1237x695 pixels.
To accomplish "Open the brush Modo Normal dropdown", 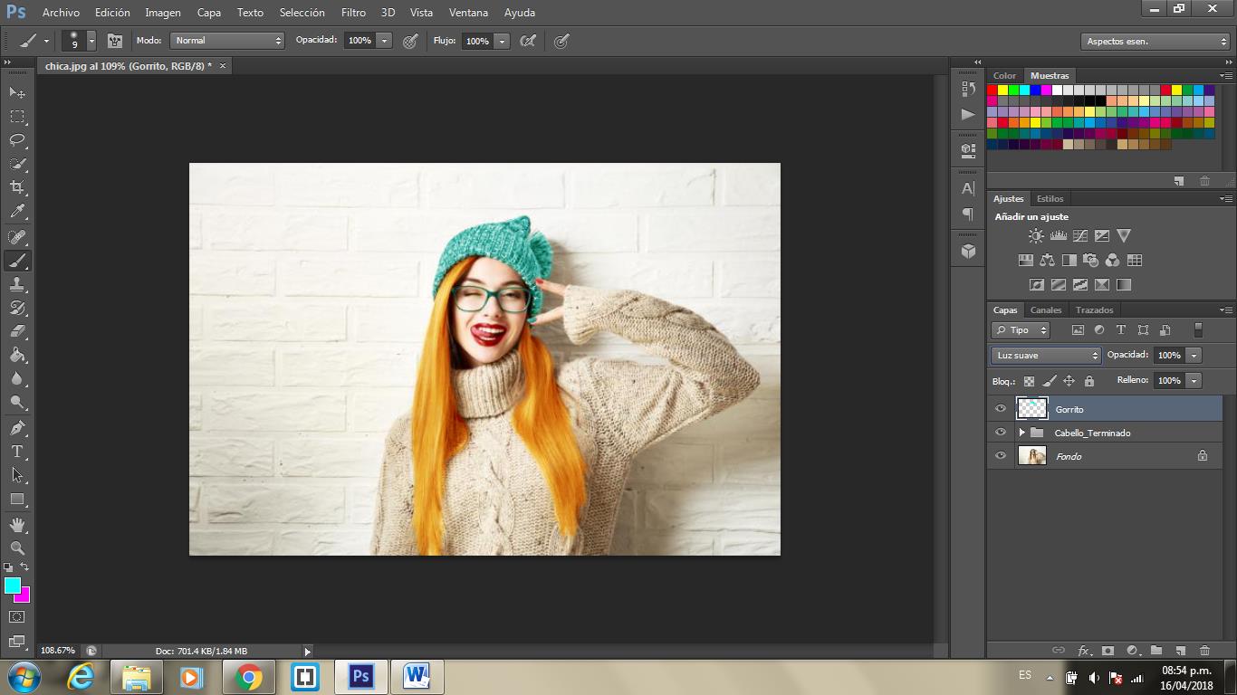I will pyautogui.click(x=227, y=41).
